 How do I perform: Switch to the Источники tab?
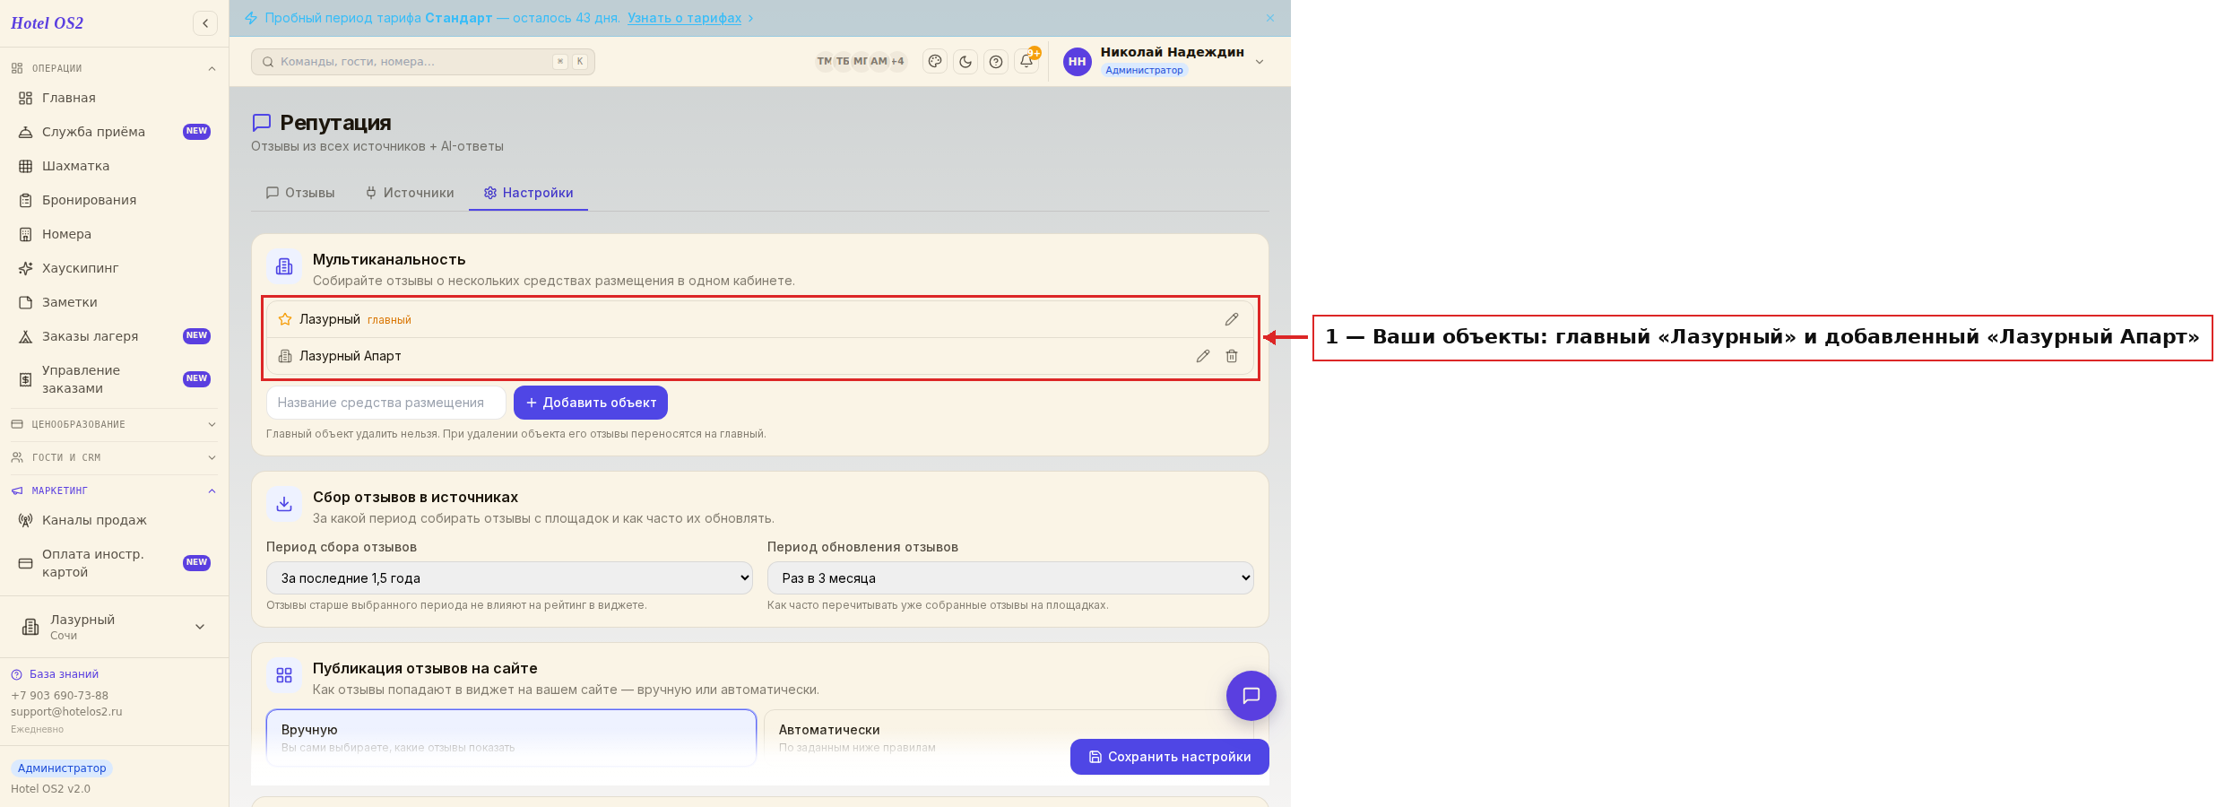410,193
